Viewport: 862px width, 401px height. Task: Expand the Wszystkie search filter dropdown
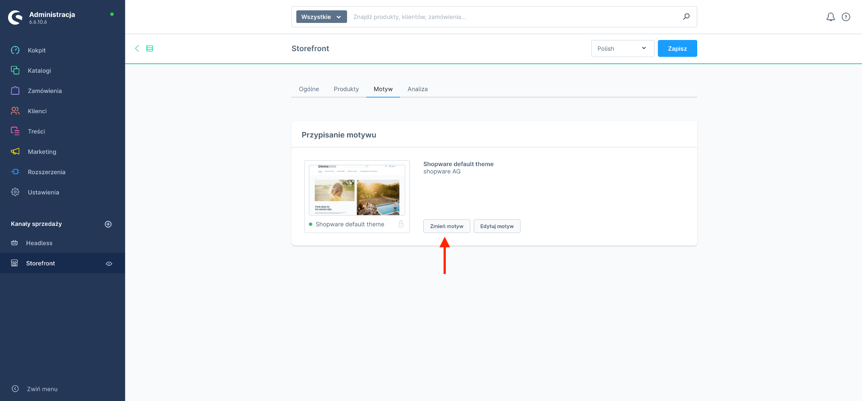pyautogui.click(x=321, y=17)
